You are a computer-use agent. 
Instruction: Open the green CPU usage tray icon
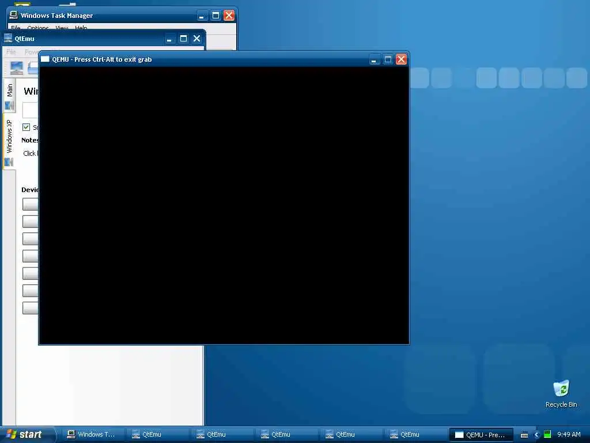click(547, 434)
